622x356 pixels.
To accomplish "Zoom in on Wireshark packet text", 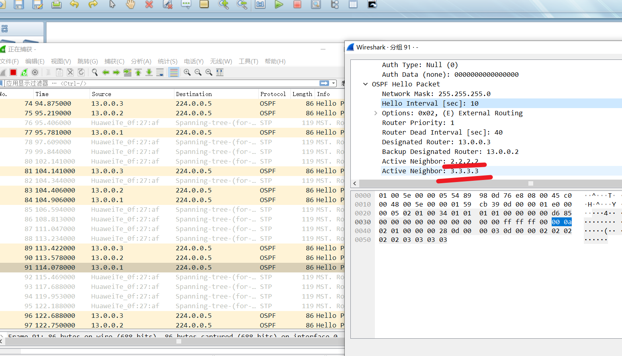I will point(187,72).
